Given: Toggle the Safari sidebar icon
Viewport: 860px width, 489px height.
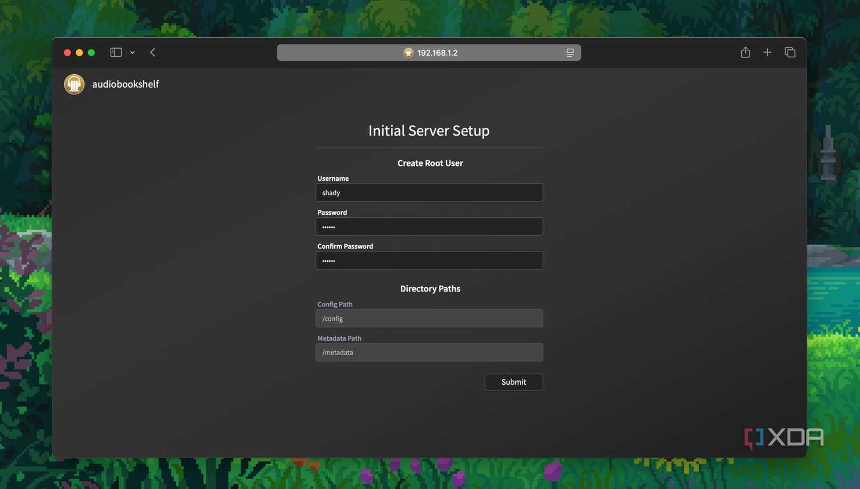Looking at the screenshot, I should coord(116,52).
